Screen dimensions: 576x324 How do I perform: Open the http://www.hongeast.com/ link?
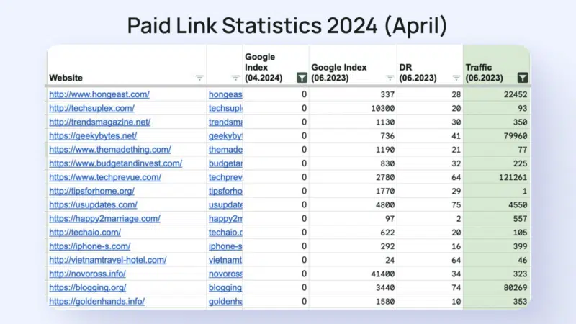(x=99, y=94)
